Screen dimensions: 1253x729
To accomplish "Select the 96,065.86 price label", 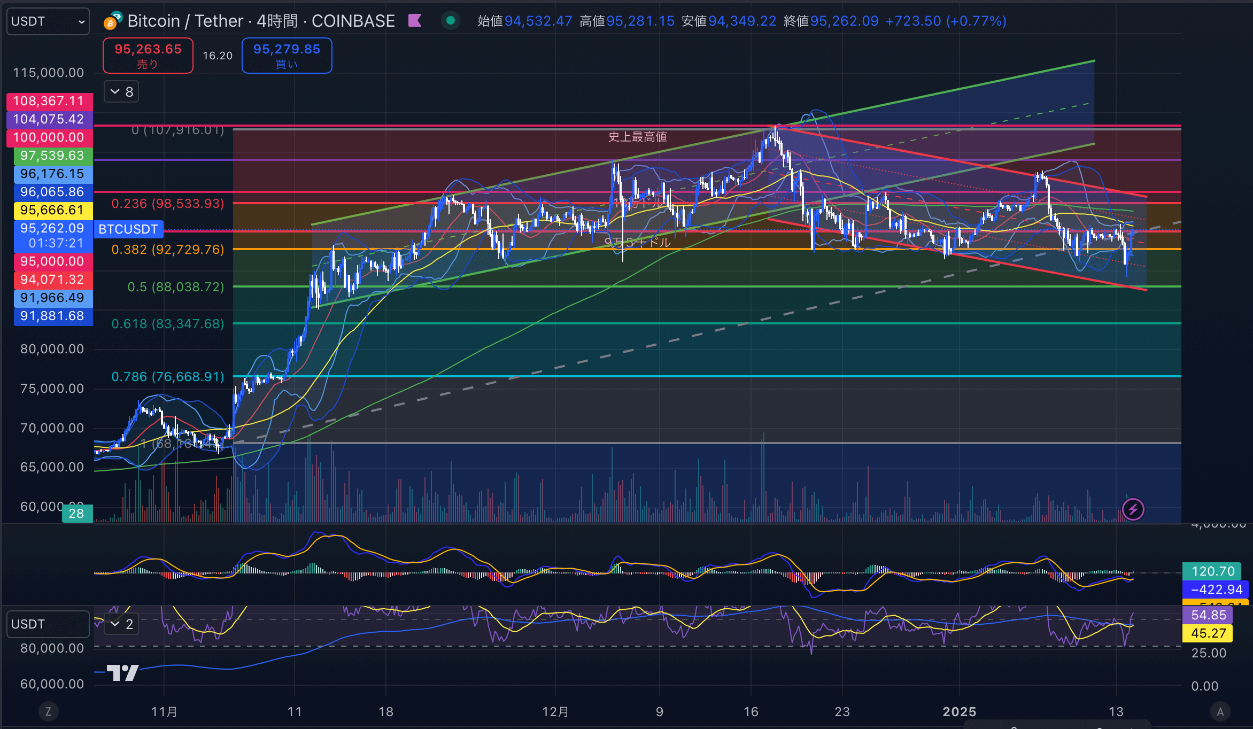I will (52, 192).
